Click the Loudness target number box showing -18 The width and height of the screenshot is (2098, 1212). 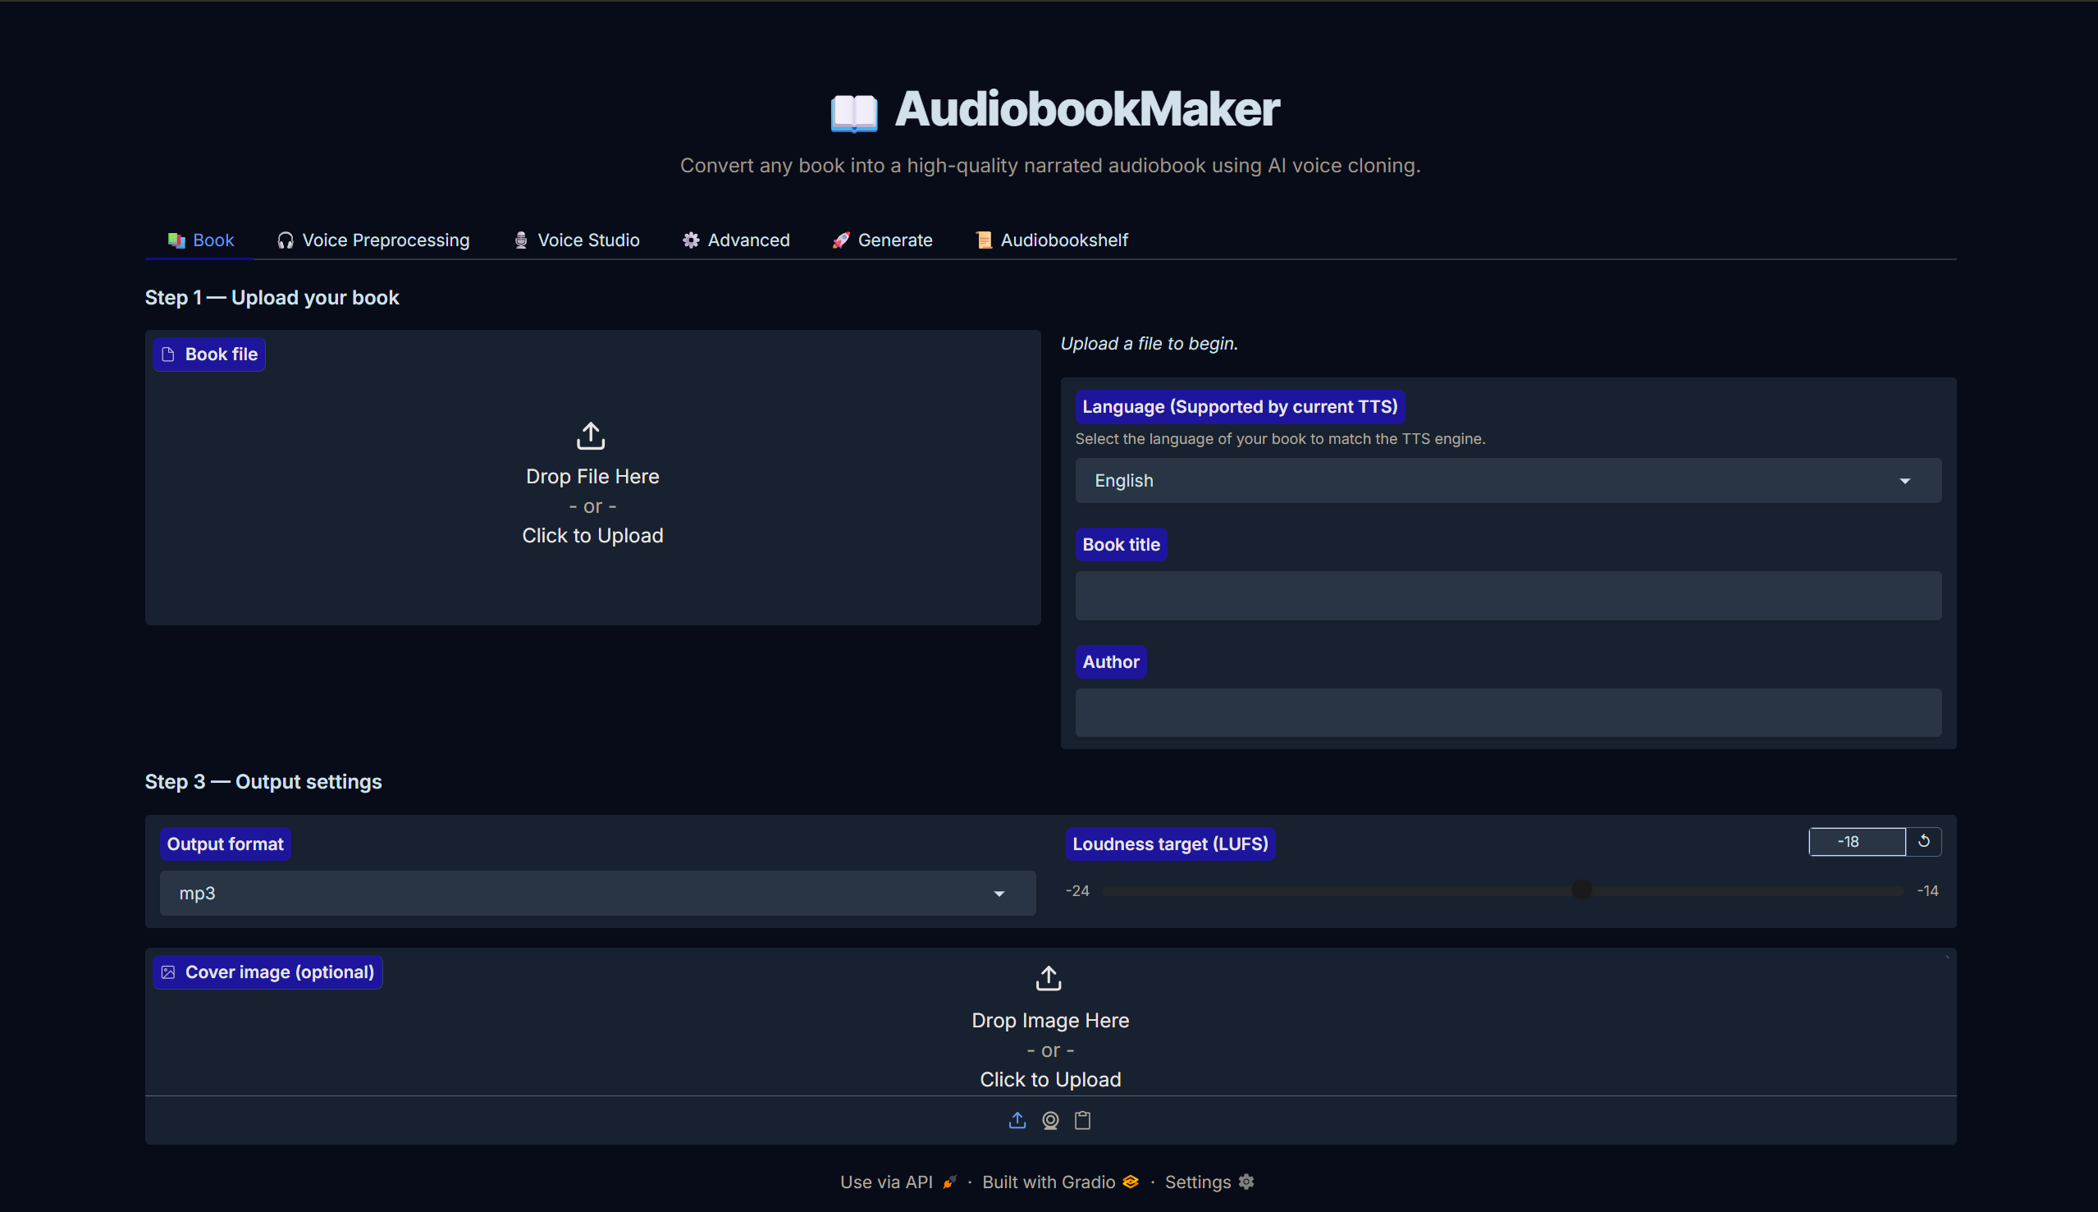(x=1857, y=842)
